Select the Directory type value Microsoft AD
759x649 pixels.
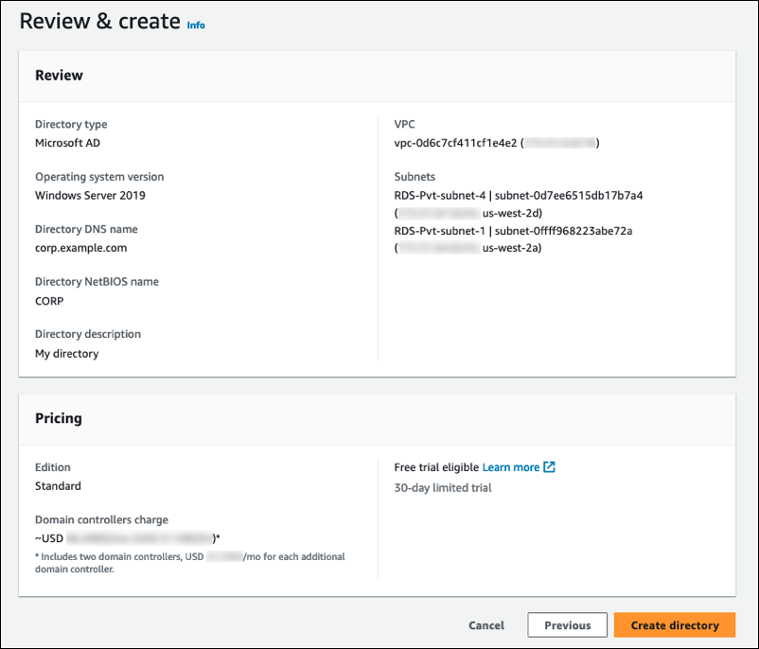(x=71, y=142)
